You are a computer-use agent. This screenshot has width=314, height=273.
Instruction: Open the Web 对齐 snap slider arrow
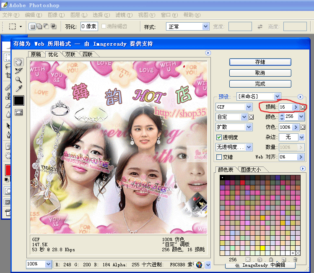pyautogui.click(x=301, y=157)
